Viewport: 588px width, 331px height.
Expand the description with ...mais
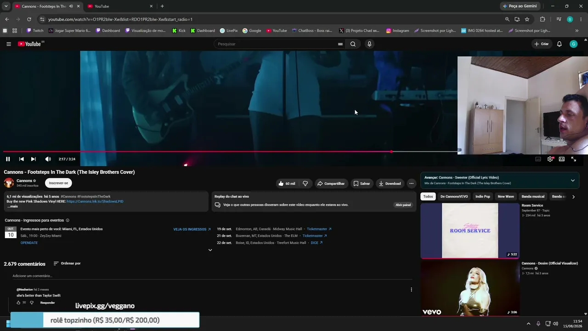click(12, 206)
